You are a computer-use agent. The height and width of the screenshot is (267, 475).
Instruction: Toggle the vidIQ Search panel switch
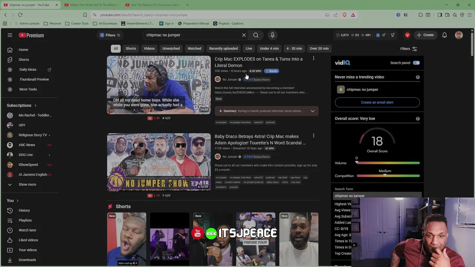pos(416,63)
